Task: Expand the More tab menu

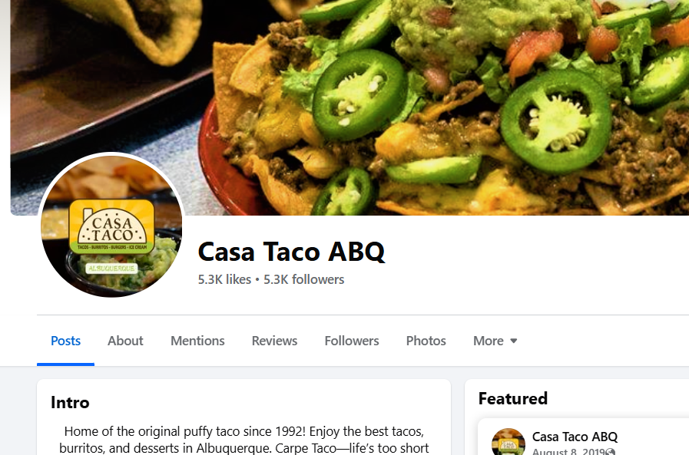Action: (495, 341)
